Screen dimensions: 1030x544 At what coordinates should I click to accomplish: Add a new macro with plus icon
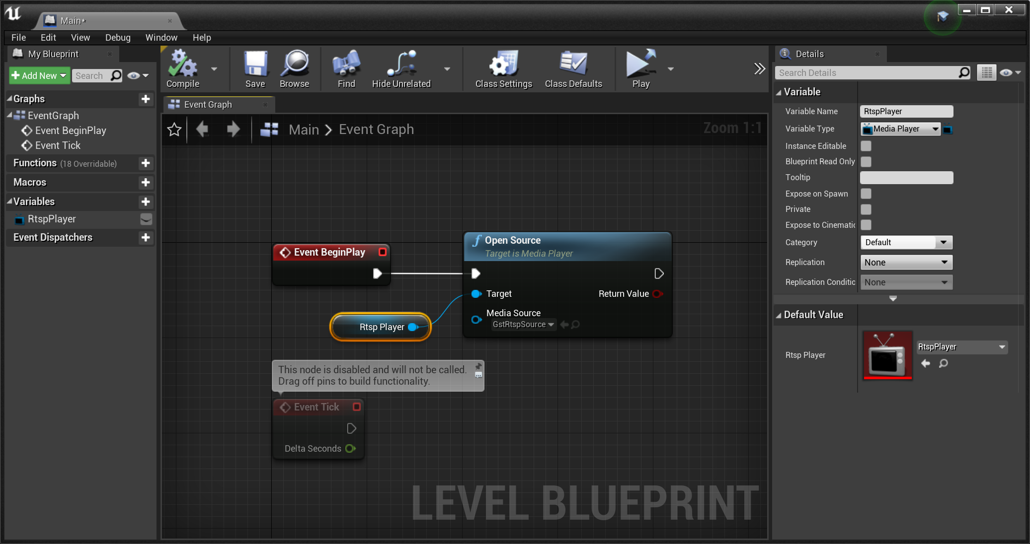[146, 182]
